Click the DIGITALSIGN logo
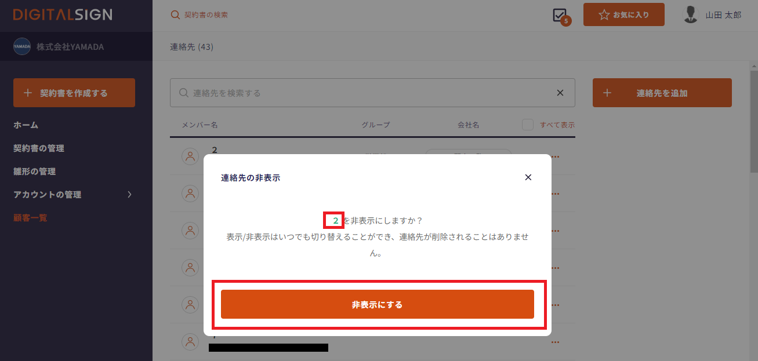 pyautogui.click(x=63, y=15)
